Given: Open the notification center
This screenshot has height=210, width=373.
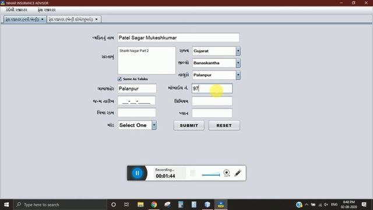Looking at the screenshot, I should point(364,205).
